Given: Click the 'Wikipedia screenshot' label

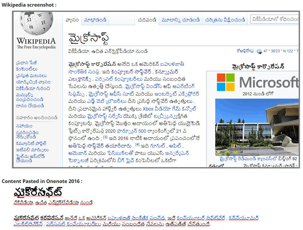Looking at the screenshot, I should click(x=29, y=5).
